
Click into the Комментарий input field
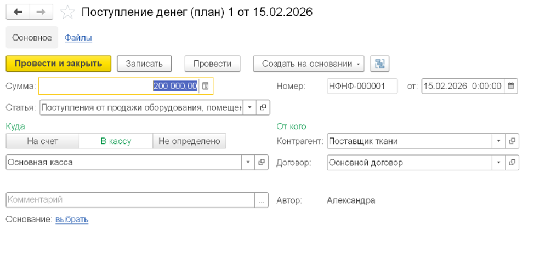tap(130, 200)
